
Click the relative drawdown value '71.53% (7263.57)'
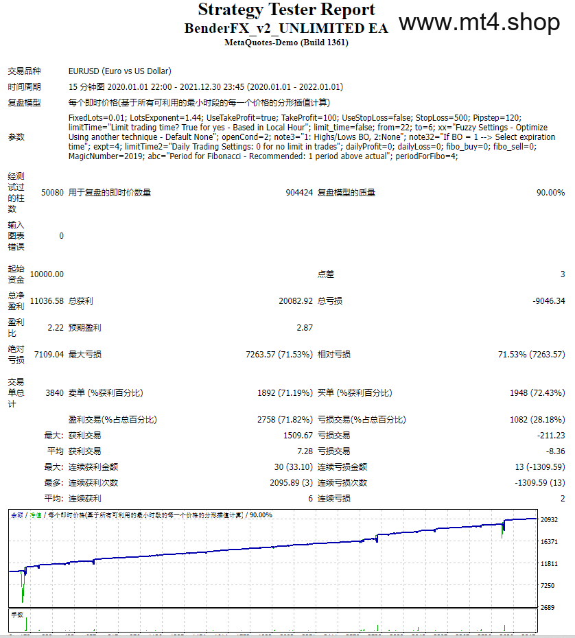pyautogui.click(x=532, y=355)
